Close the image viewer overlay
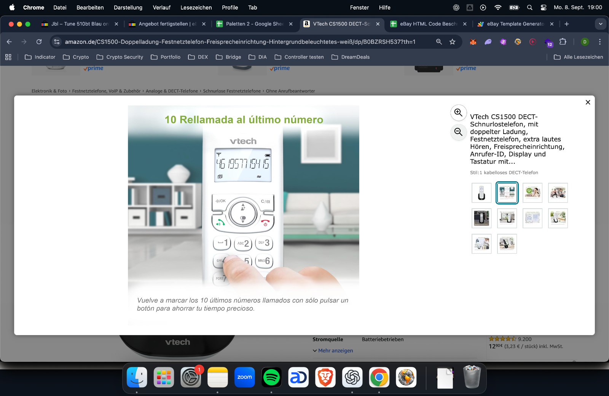The image size is (609, 396). click(x=588, y=102)
